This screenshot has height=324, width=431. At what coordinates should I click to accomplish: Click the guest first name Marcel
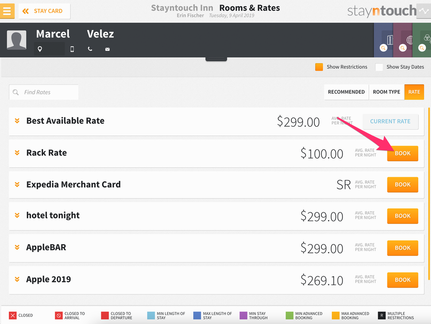click(x=53, y=34)
